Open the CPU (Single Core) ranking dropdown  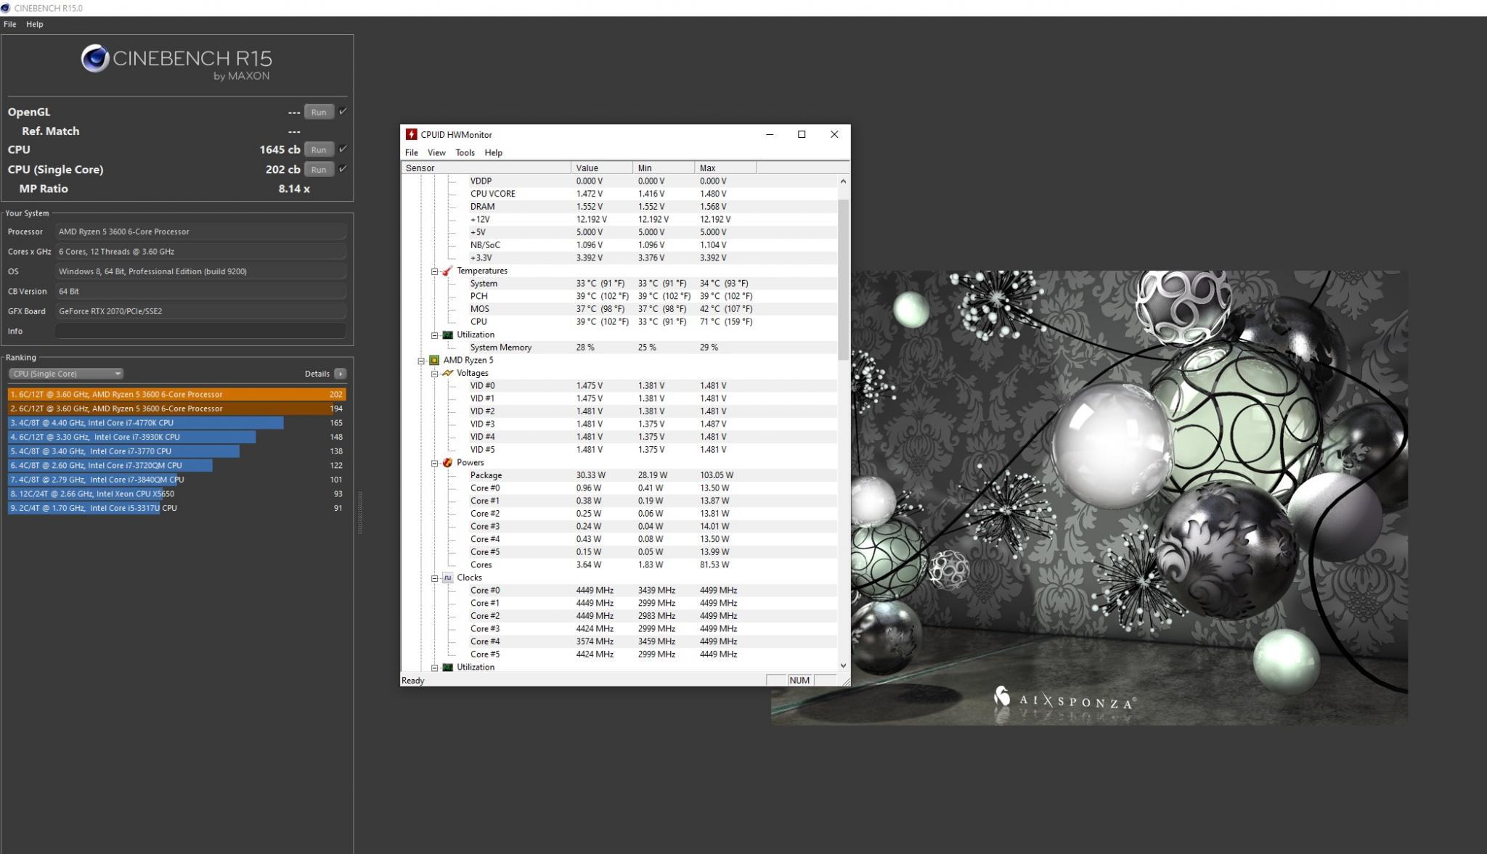(x=66, y=374)
